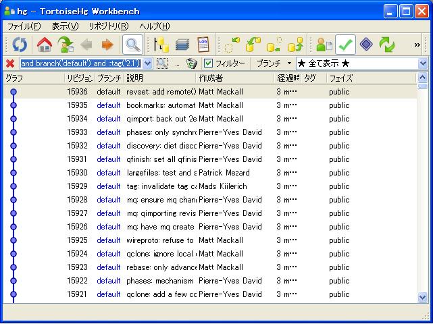
Task: Select the wireproto commit 15925
Action: (210, 240)
